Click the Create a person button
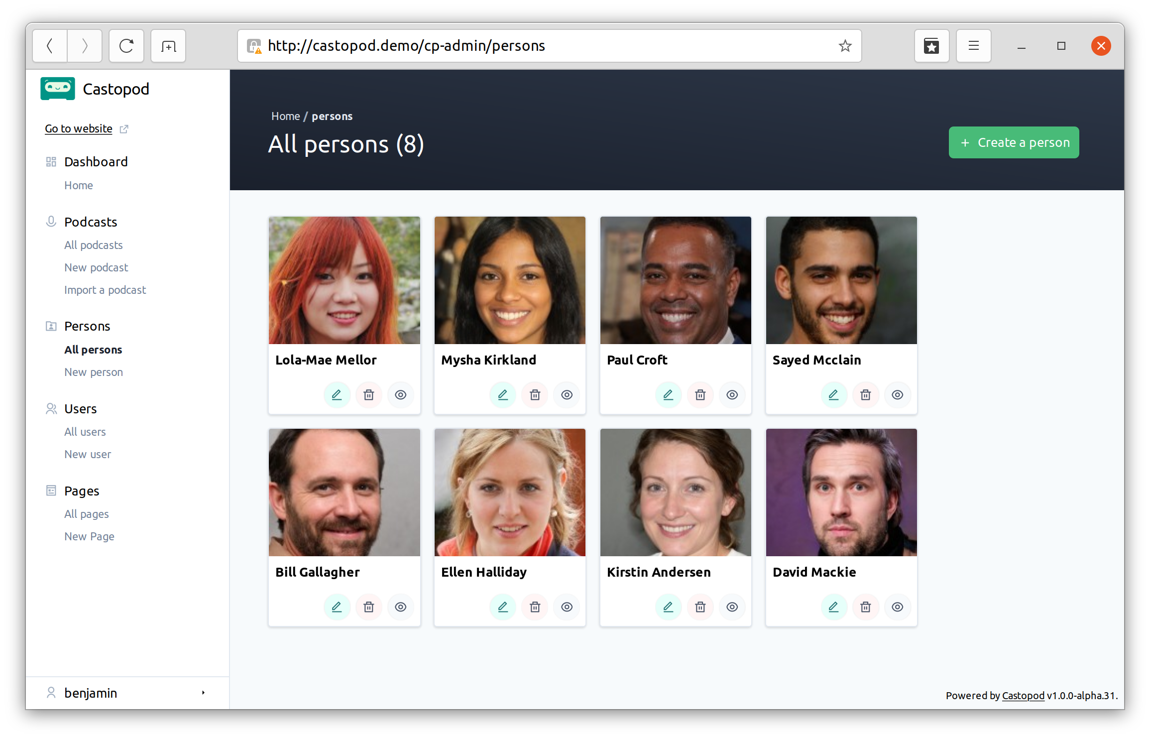Image resolution: width=1150 pixels, height=738 pixels. (x=1014, y=142)
